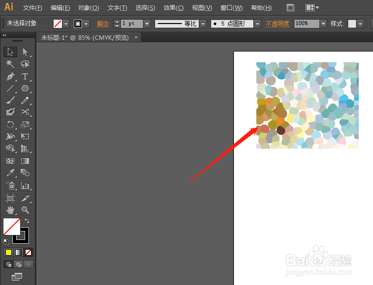Screen dimensions: 373x285
Task: Click the stroke weight stepper arrows
Action: 116,24
